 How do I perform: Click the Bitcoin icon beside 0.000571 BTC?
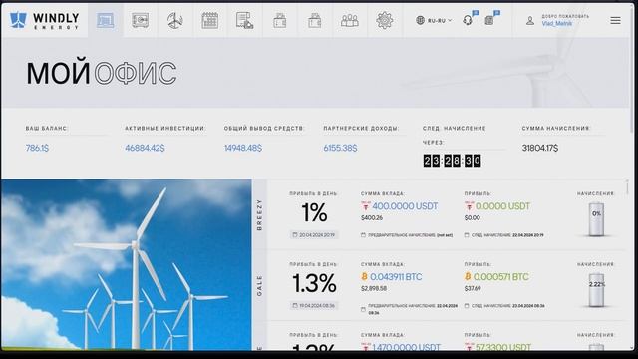468,277
